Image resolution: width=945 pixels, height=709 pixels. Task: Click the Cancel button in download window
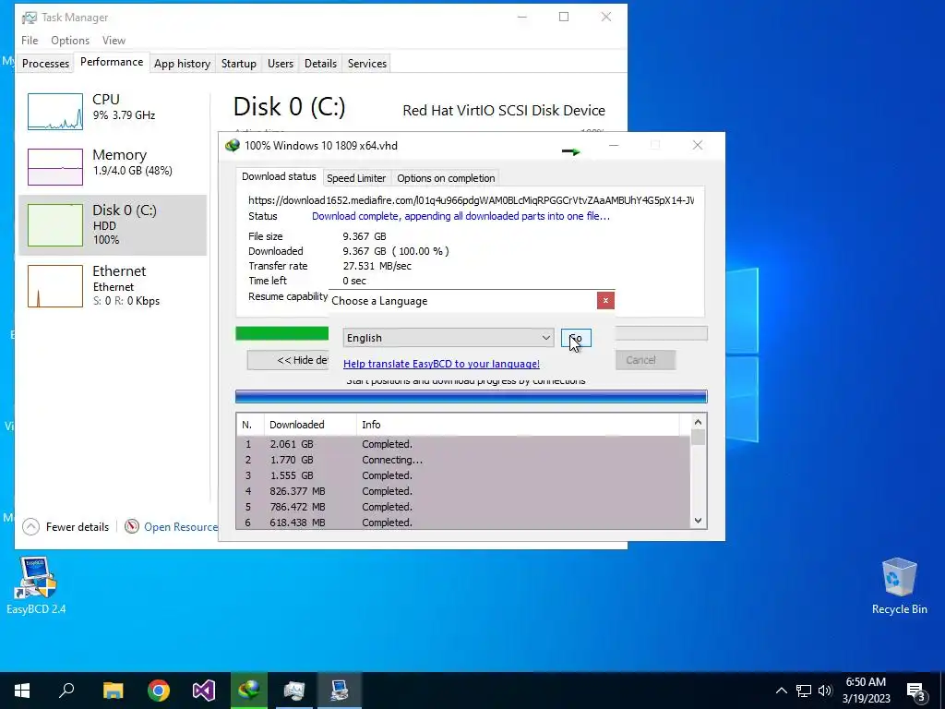645,360
